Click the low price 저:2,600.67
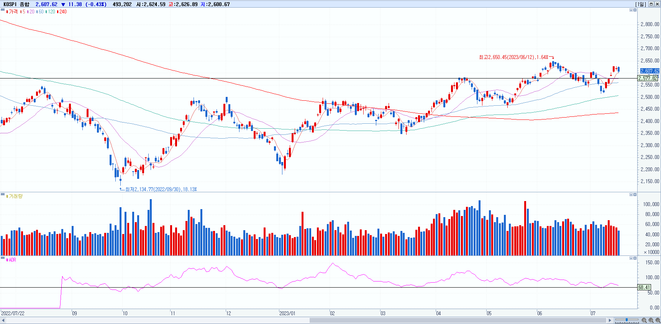Screen dimensions: 661x324 click(215, 4)
